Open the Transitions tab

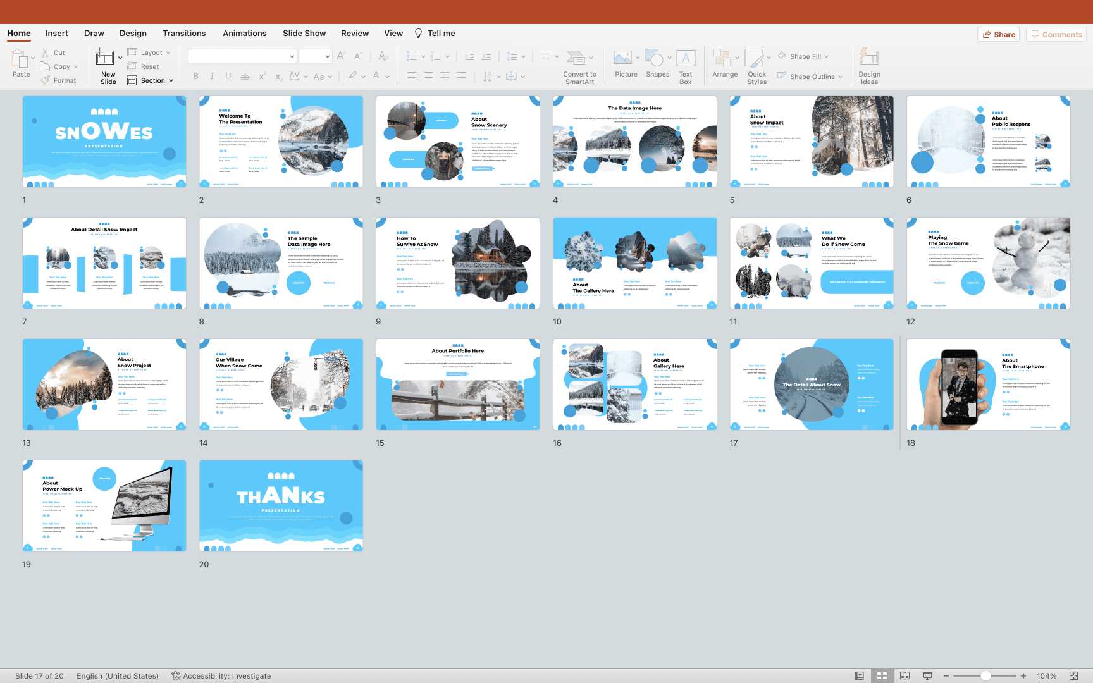[x=184, y=33]
